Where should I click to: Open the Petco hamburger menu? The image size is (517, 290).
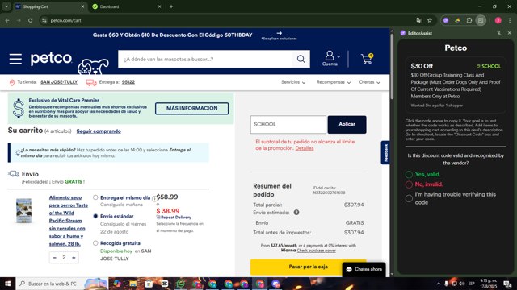pos(15,59)
